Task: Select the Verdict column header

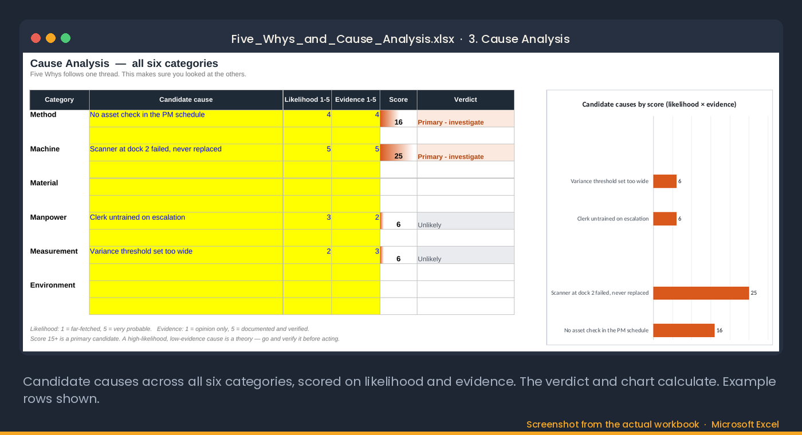Action: [x=465, y=100]
